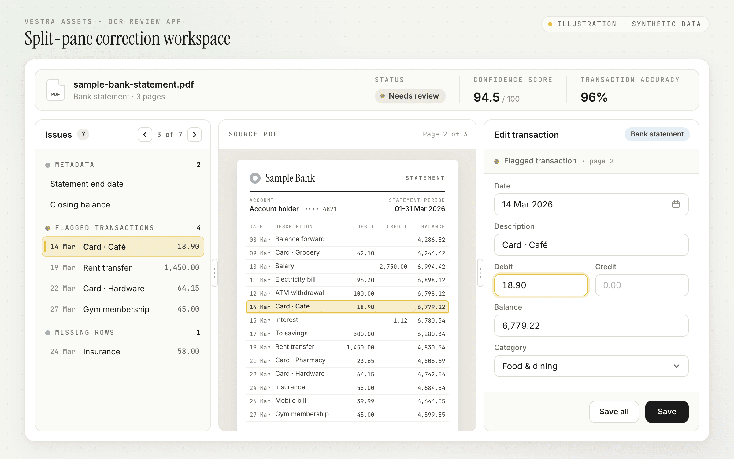The width and height of the screenshot is (734, 459).
Task: Focus the Debit input field
Action: coord(541,285)
